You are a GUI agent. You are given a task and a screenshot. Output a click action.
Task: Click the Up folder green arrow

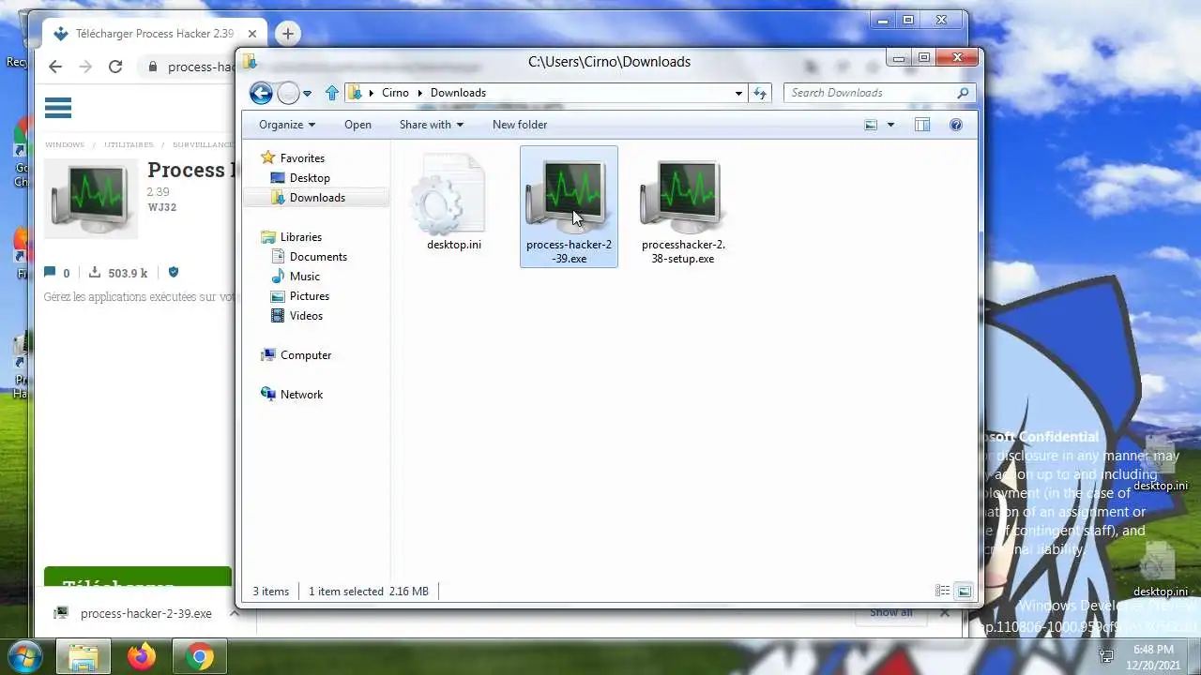click(331, 93)
